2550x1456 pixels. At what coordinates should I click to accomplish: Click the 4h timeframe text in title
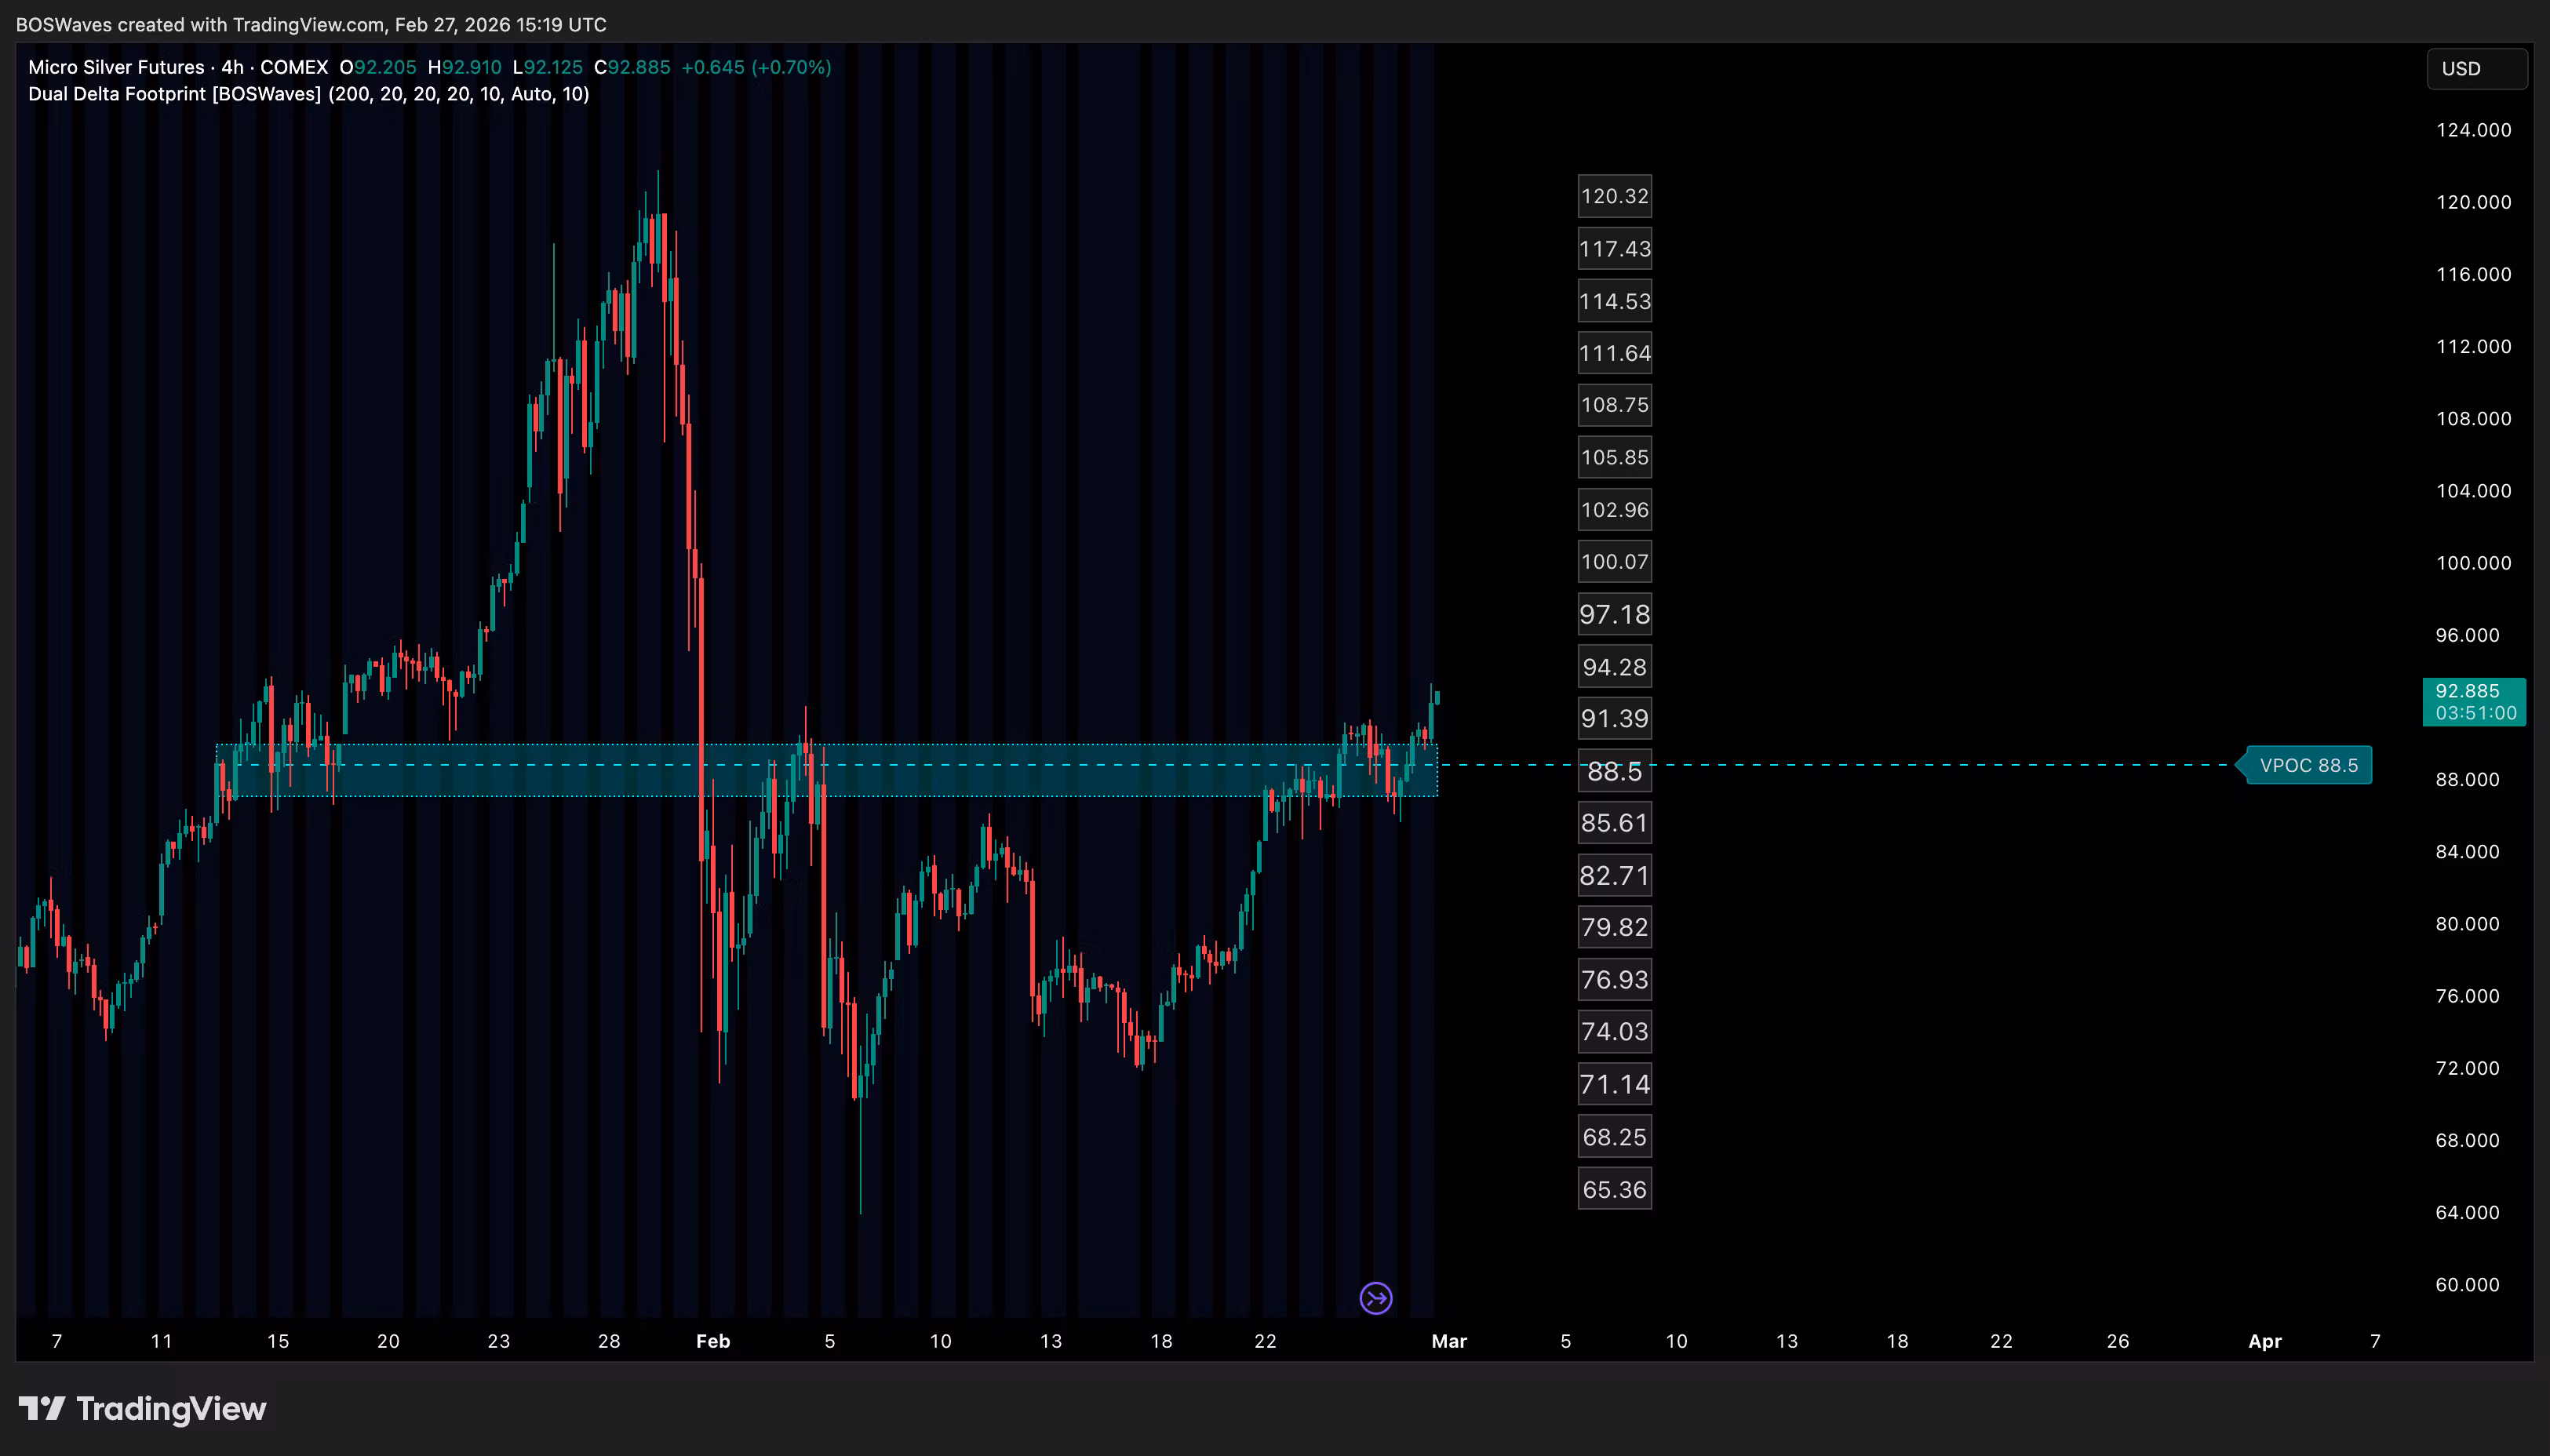pos(232,67)
